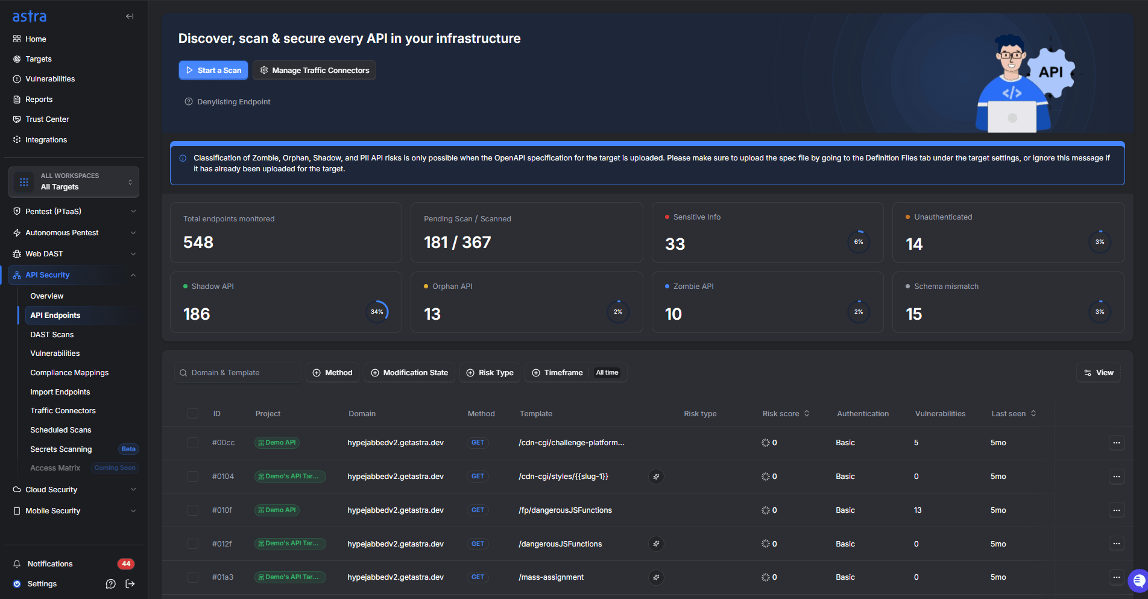This screenshot has height=599, width=1148.
Task: Expand the Autonomous Pentest section
Action: coord(74,233)
